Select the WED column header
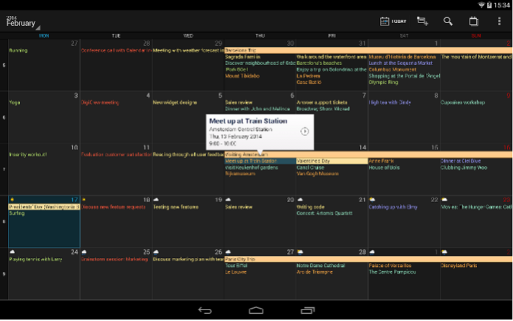Viewport: 513px width, 321px height. [x=188, y=35]
